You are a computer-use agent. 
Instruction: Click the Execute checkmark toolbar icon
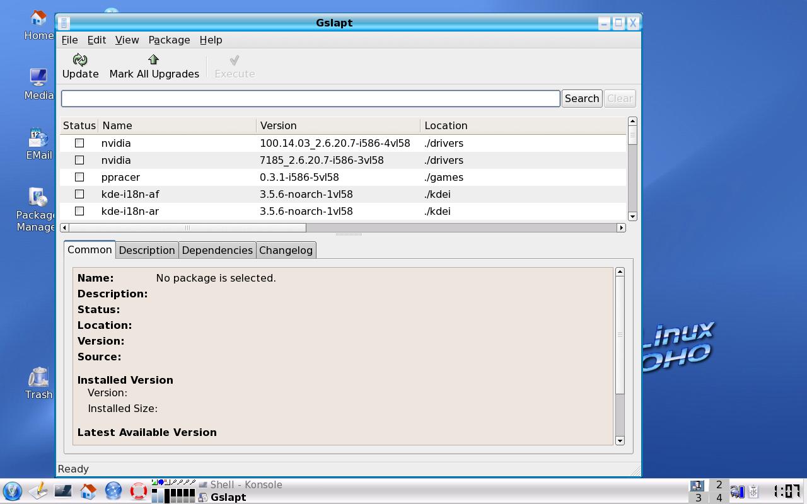point(235,60)
